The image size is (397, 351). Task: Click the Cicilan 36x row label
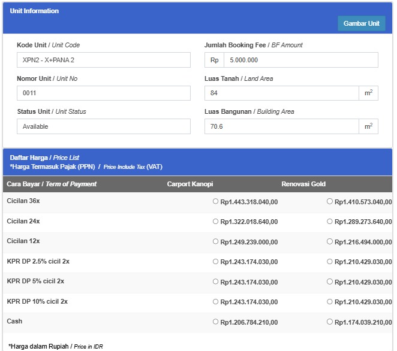tap(23, 201)
